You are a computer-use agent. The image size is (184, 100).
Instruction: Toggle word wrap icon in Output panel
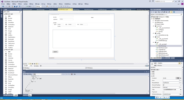[x=75, y=74]
